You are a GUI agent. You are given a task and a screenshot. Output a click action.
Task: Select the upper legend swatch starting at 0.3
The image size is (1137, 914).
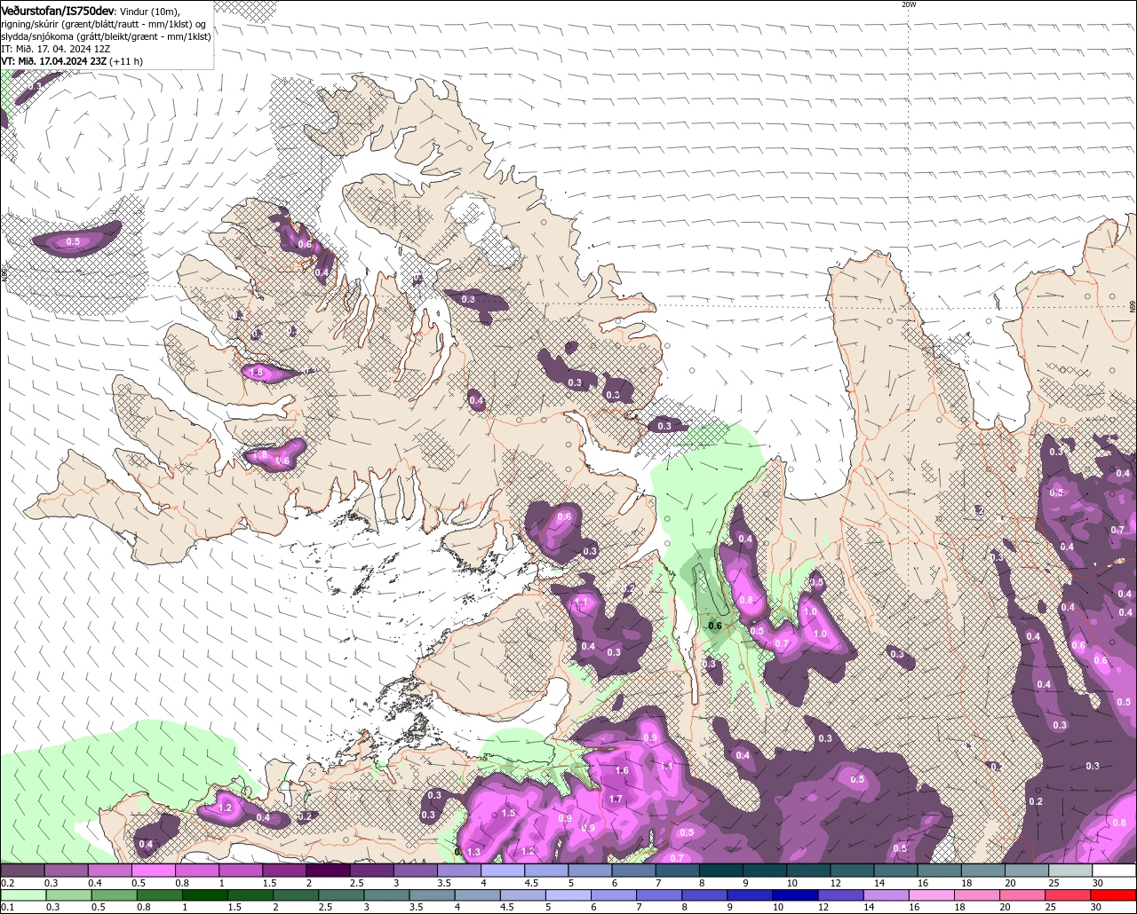(x=67, y=871)
